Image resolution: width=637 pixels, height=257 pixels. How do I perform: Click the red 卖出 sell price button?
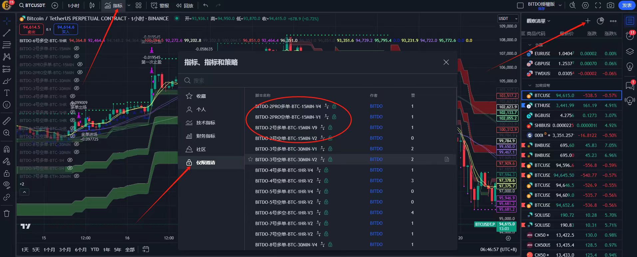[x=31, y=29]
